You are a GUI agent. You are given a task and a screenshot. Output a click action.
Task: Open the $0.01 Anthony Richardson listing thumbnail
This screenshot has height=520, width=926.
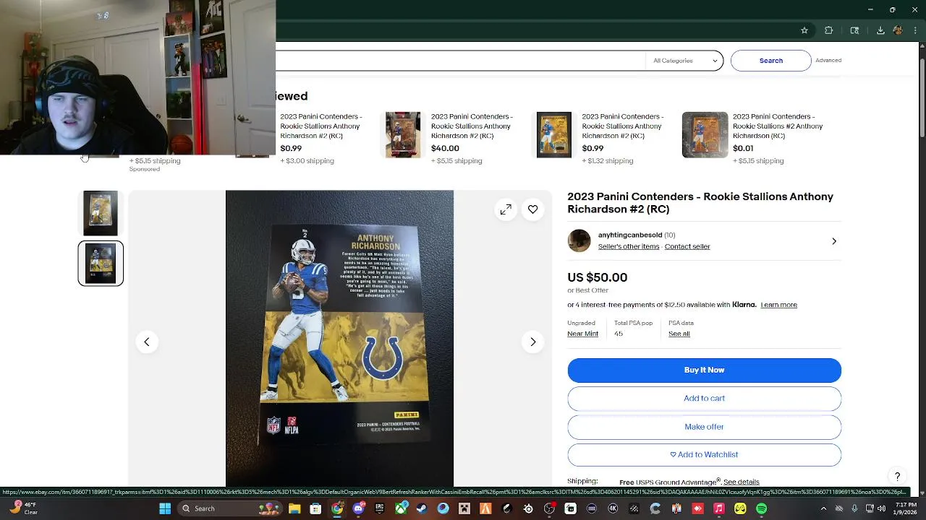point(705,134)
